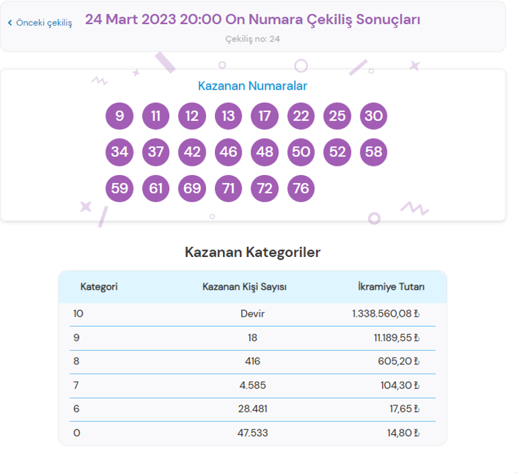The height and width of the screenshot is (473, 517).
Task: Click winning number ball 76
Action: [x=301, y=189]
